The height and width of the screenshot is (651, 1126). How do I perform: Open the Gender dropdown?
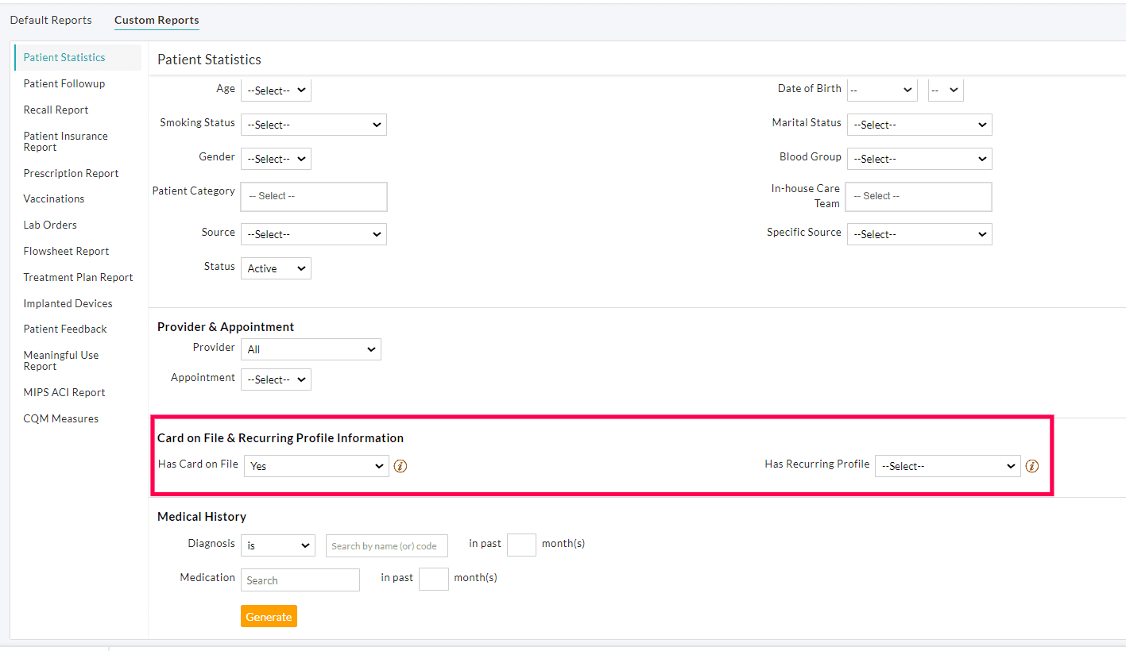click(275, 158)
